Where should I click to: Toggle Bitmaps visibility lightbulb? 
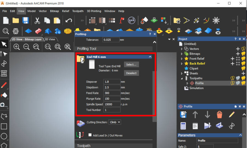click(x=243, y=54)
